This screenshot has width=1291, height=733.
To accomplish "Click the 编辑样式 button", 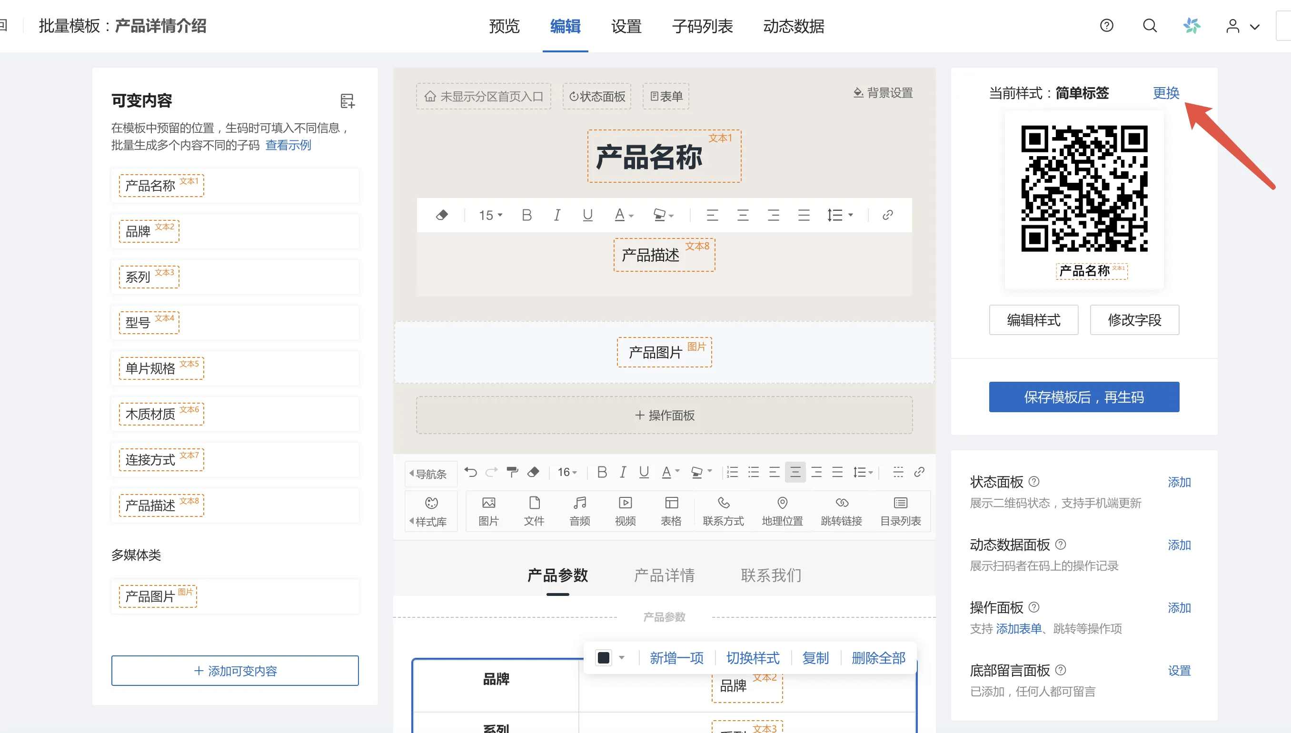I will pos(1033,320).
